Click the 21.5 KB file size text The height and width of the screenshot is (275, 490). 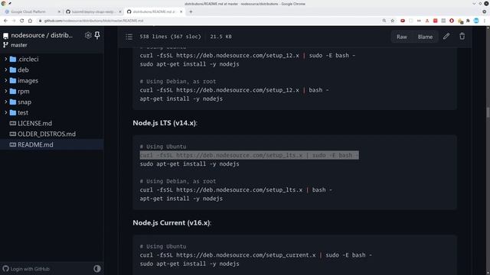(220, 37)
